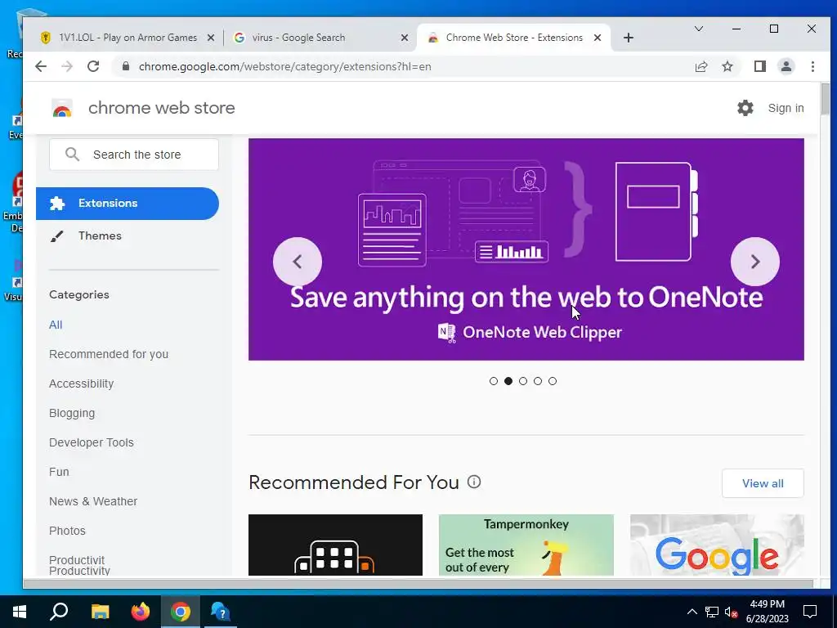Choose the All category

pyautogui.click(x=56, y=325)
